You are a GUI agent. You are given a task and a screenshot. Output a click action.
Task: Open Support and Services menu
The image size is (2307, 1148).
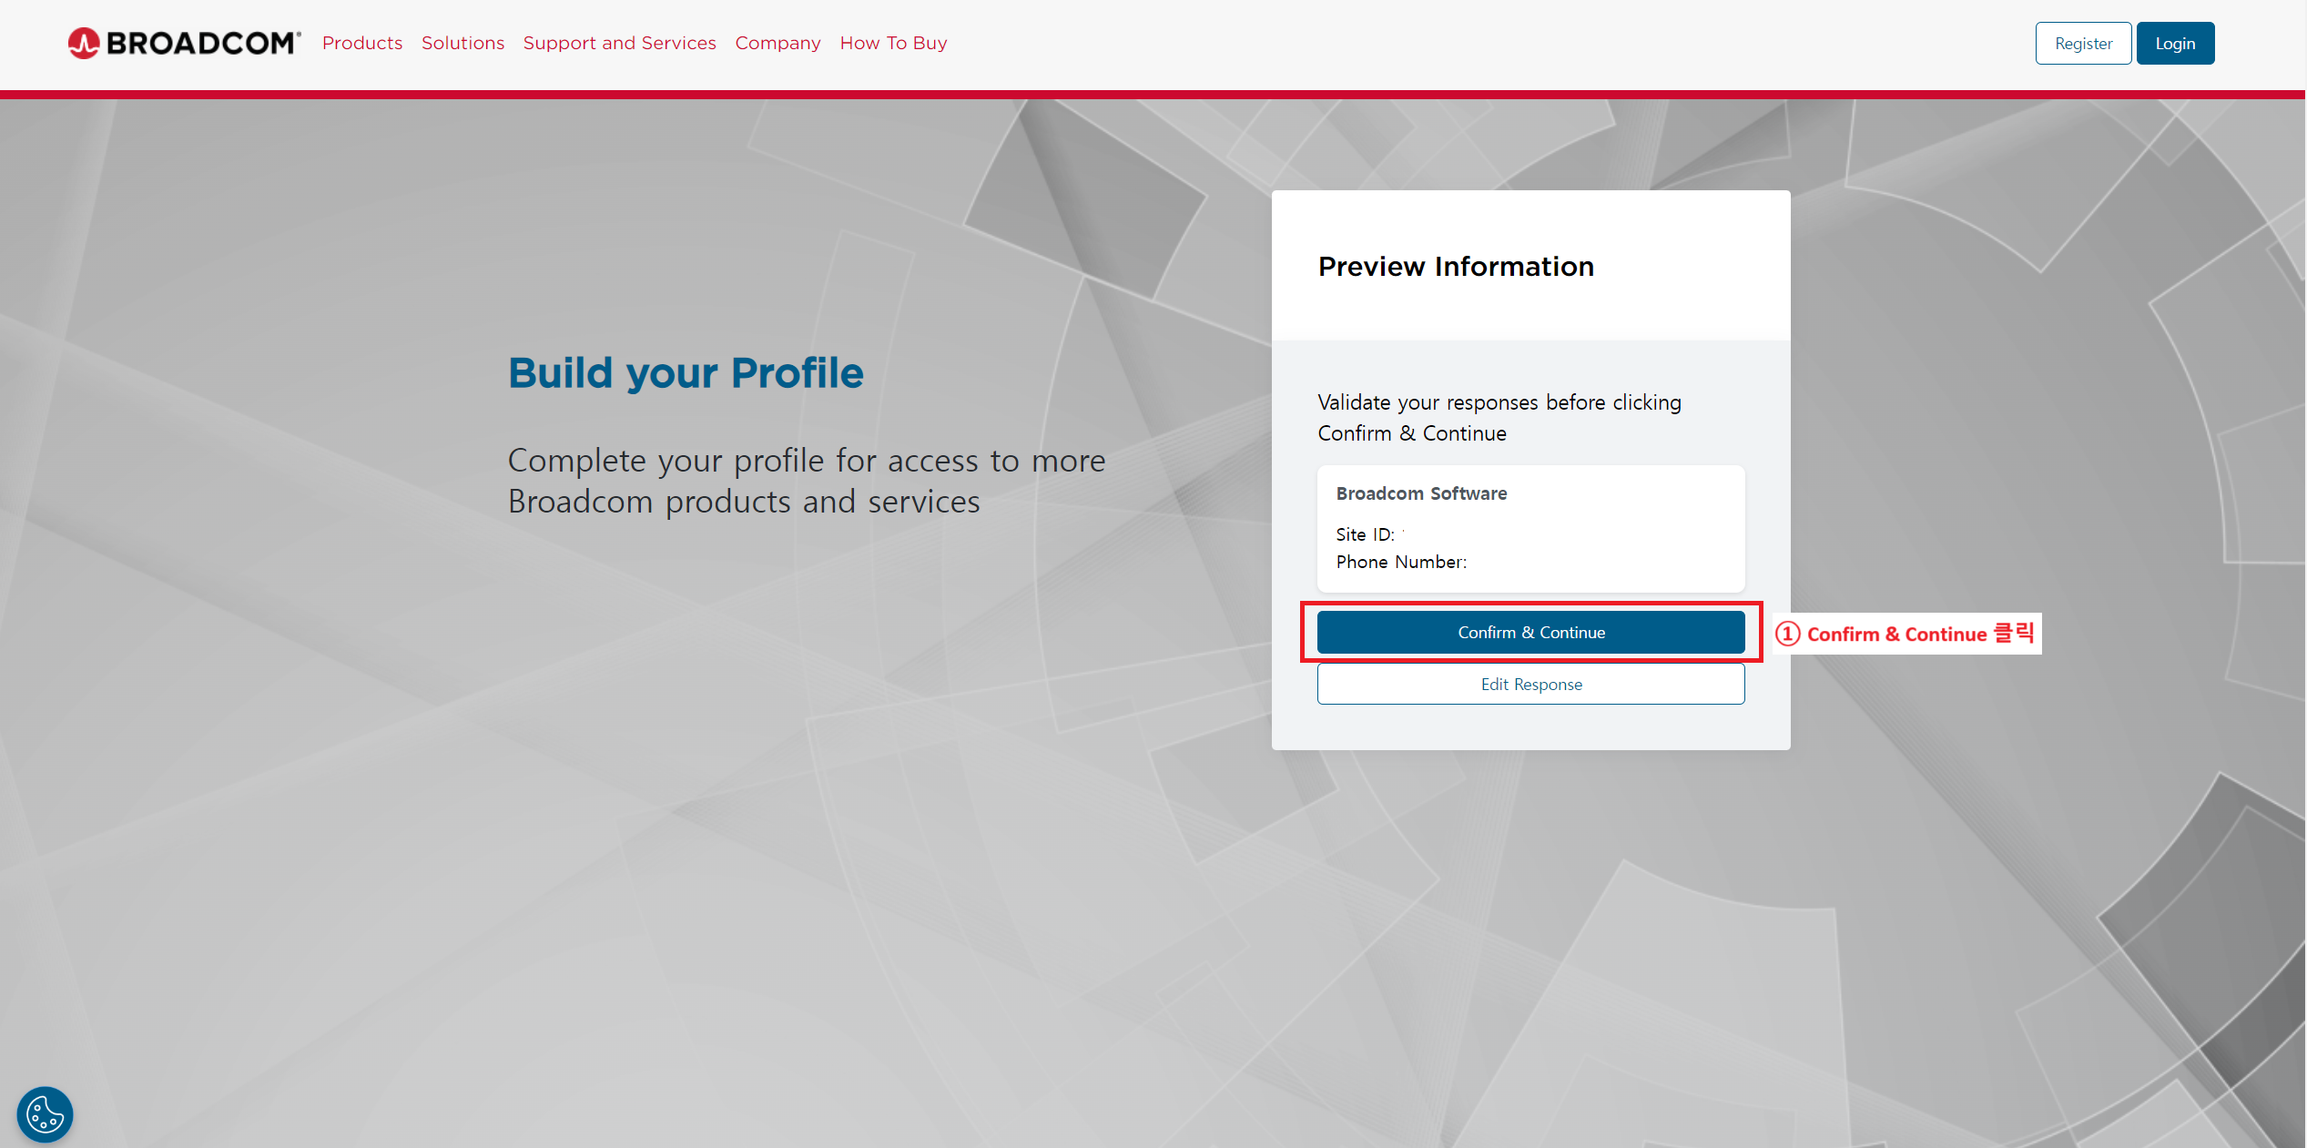click(619, 43)
